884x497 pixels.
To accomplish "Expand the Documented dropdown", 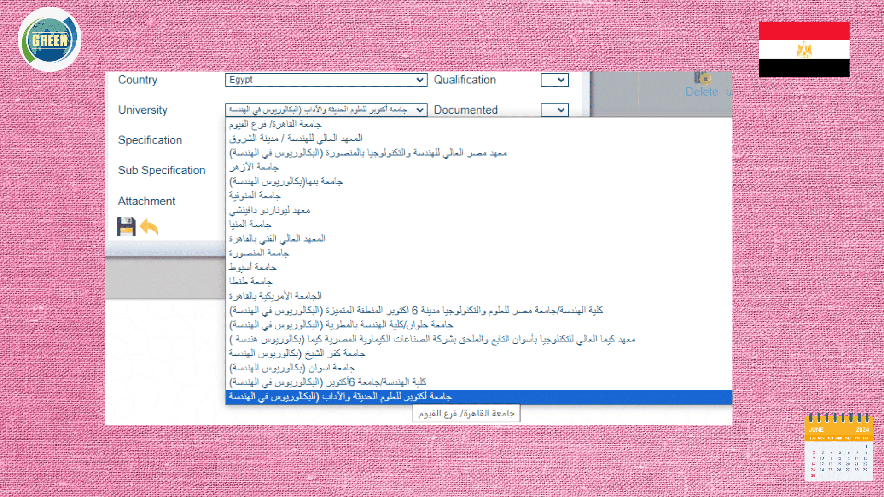I will (554, 110).
